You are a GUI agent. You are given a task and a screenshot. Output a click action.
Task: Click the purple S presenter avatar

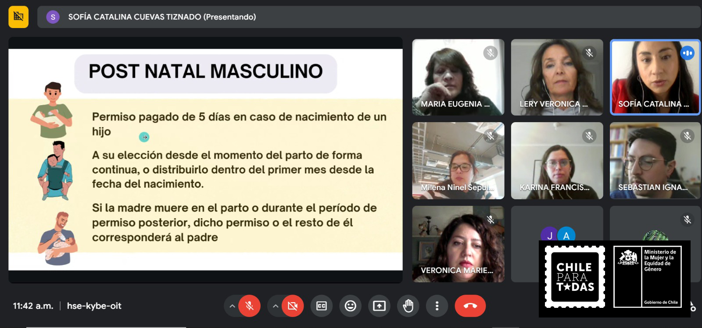pos(53,17)
